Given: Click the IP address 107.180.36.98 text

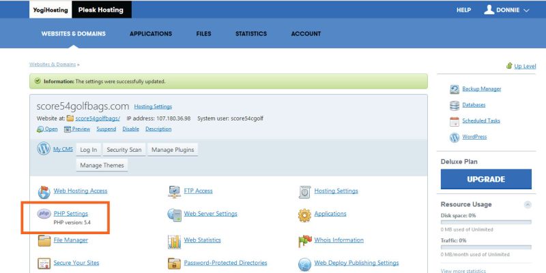Looking at the screenshot, I should pyautogui.click(x=158, y=118).
